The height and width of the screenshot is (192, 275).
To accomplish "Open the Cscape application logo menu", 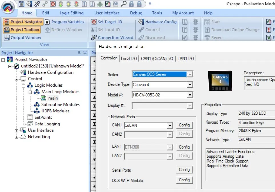I will [9, 7].
